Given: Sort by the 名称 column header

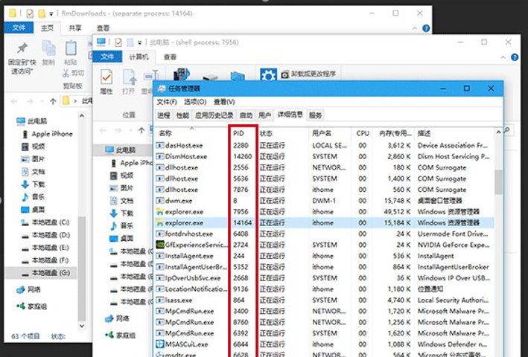Looking at the screenshot, I should tap(166, 132).
